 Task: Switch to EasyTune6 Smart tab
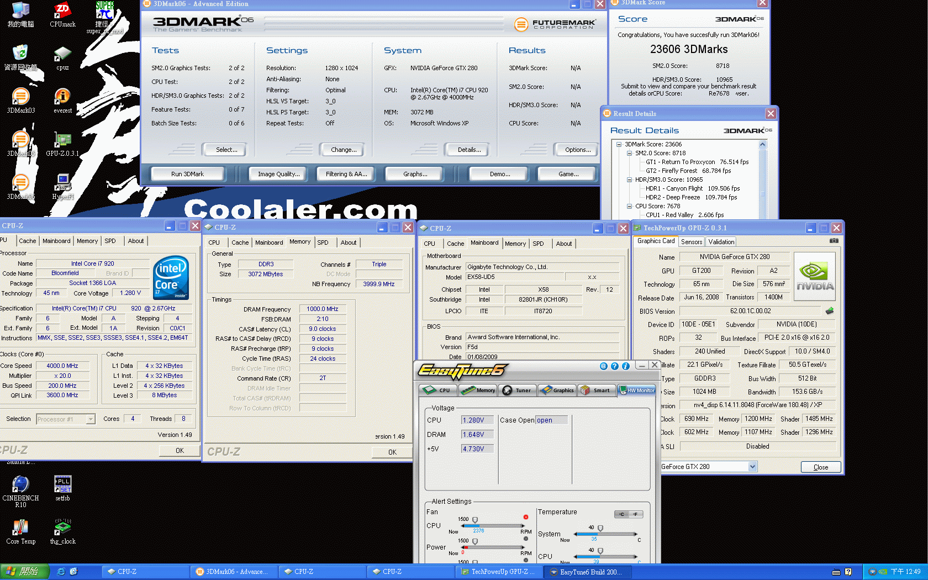(x=596, y=391)
